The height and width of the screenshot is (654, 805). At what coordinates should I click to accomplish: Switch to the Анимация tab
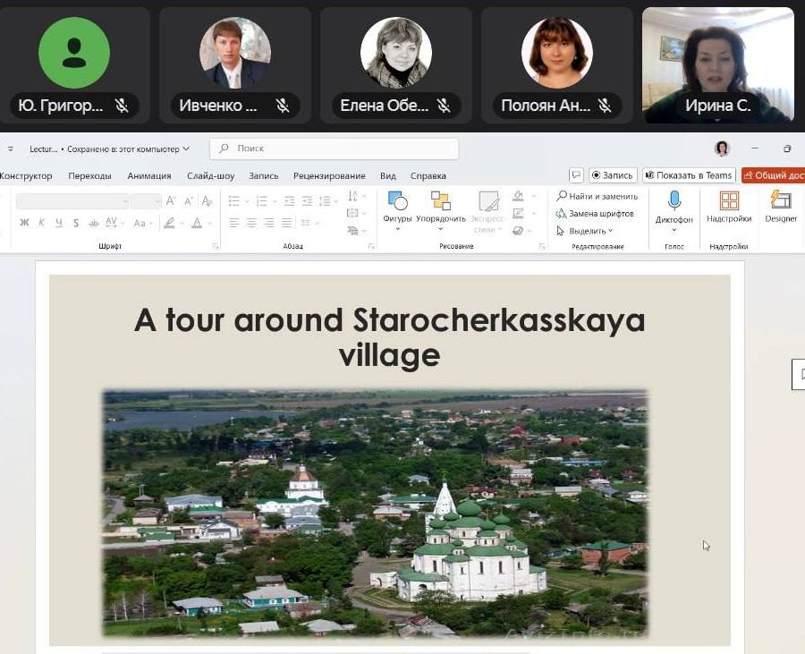[149, 175]
